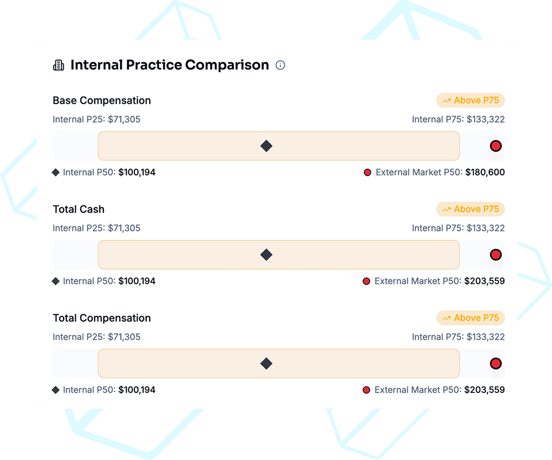
Task: Click the Above P75 badge for Base Compensation
Action: pos(471,100)
